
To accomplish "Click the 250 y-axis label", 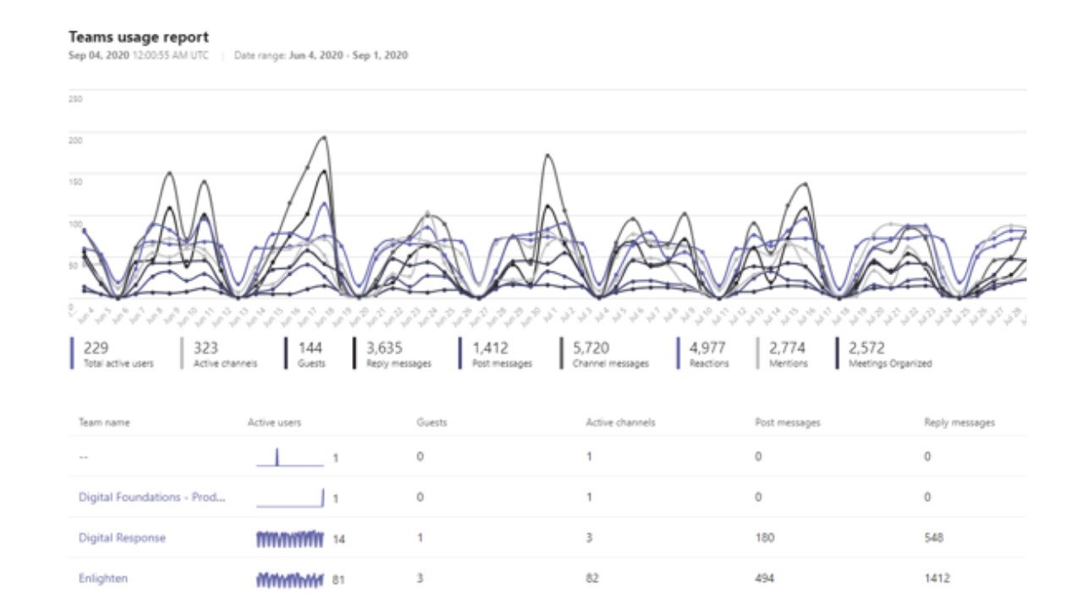I will [x=75, y=100].
